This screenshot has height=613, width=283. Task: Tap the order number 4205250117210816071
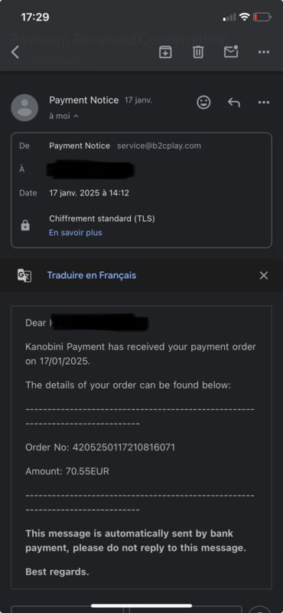coord(124,447)
